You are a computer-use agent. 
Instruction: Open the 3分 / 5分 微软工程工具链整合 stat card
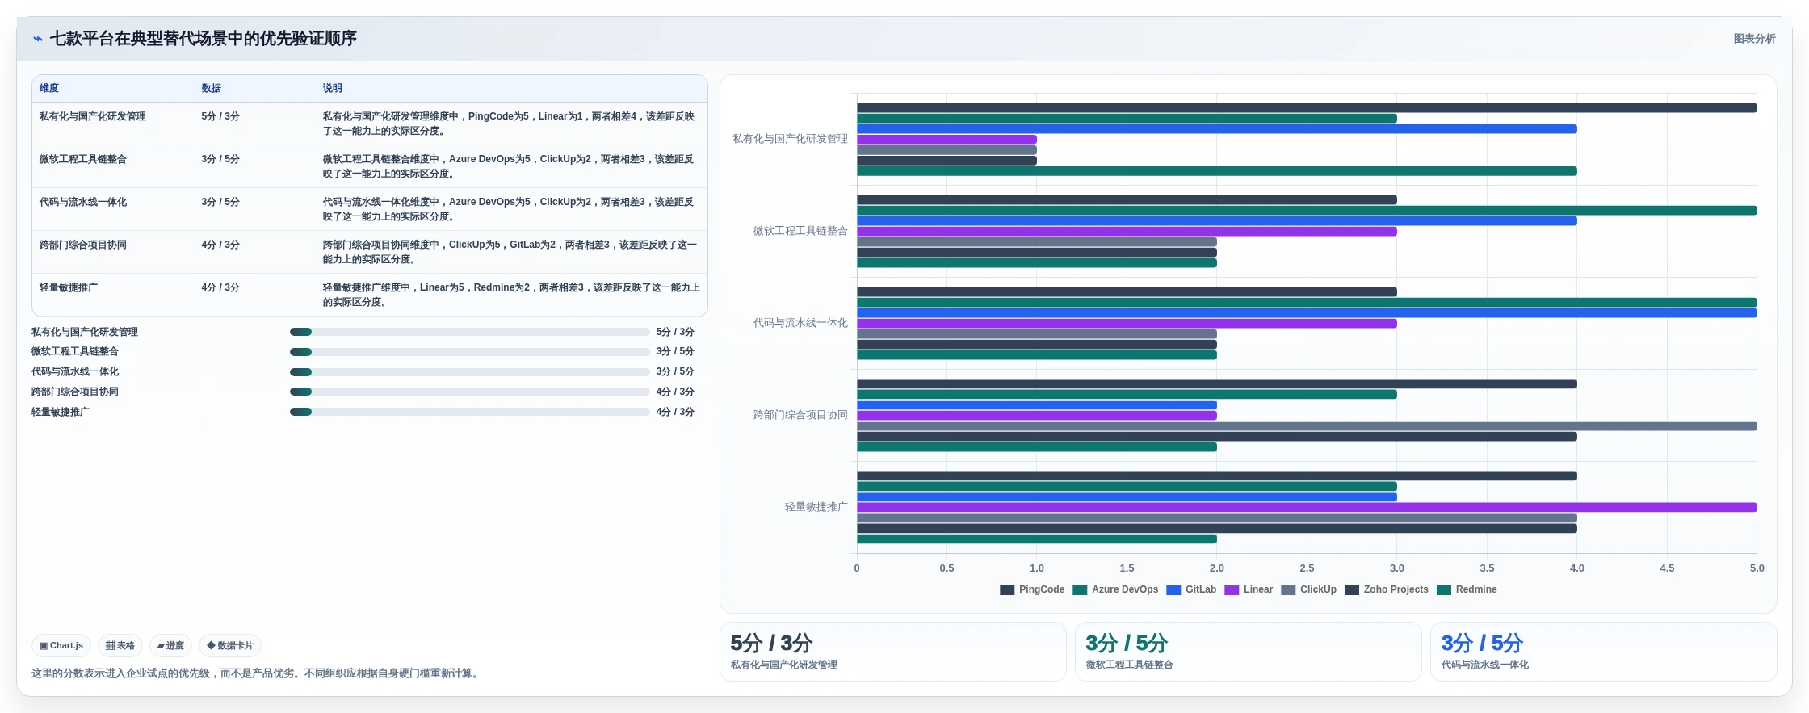click(x=1249, y=652)
